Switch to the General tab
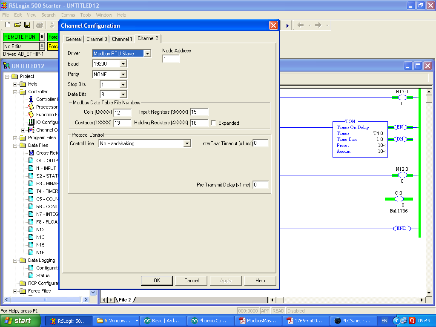 73,39
